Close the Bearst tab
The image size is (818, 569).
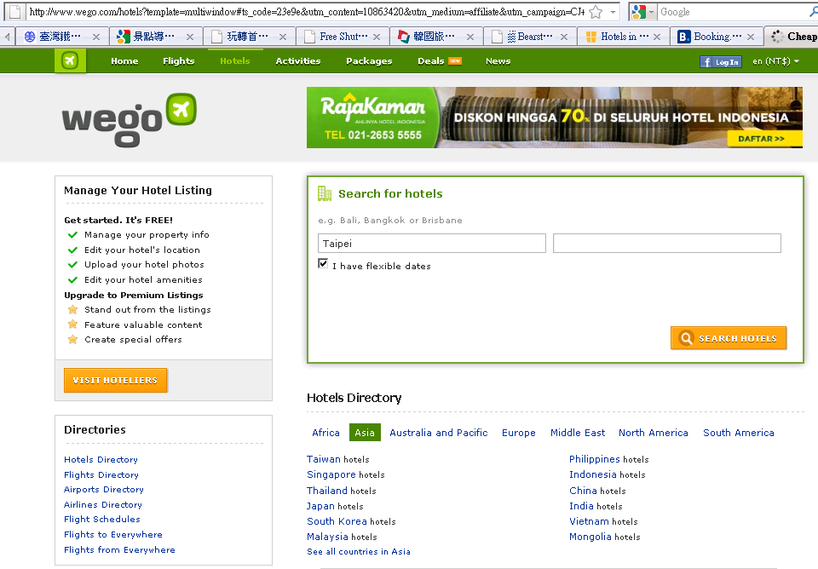(564, 37)
